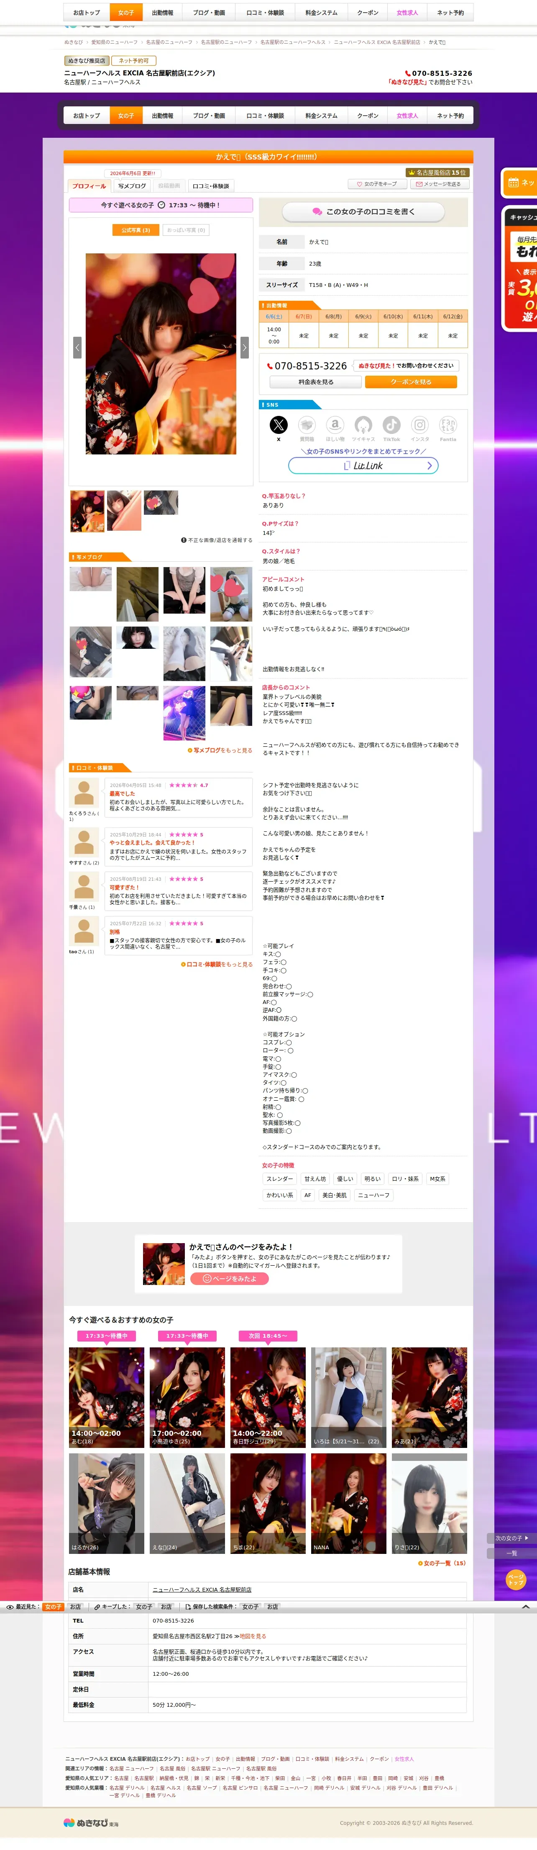Open the Fantia SNS icon

pyautogui.click(x=448, y=424)
